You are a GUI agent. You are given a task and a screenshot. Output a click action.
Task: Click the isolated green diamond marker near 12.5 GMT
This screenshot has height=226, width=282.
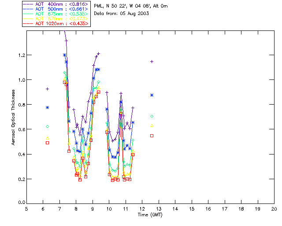pyautogui.click(x=152, y=116)
